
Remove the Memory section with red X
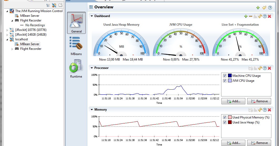click(x=269, y=110)
